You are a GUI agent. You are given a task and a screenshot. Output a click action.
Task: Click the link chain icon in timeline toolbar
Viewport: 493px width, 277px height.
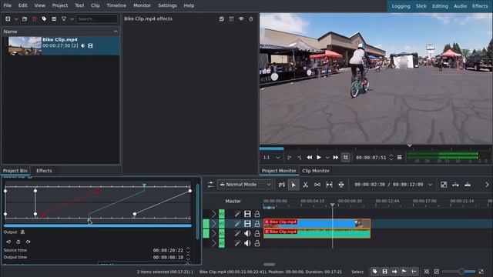pyautogui.click(x=317, y=185)
